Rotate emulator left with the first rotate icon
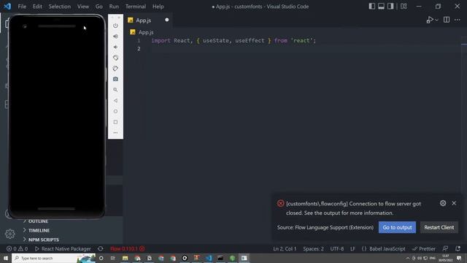This screenshot has height=263, width=467. point(115,58)
